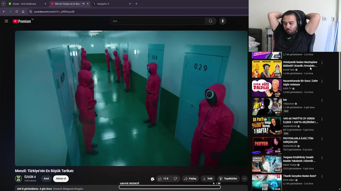
Task: Open Titanik video thumbnail
Action: tap(267, 183)
